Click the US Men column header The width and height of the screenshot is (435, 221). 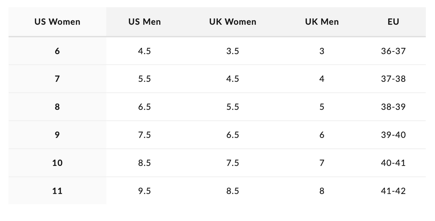145,22
